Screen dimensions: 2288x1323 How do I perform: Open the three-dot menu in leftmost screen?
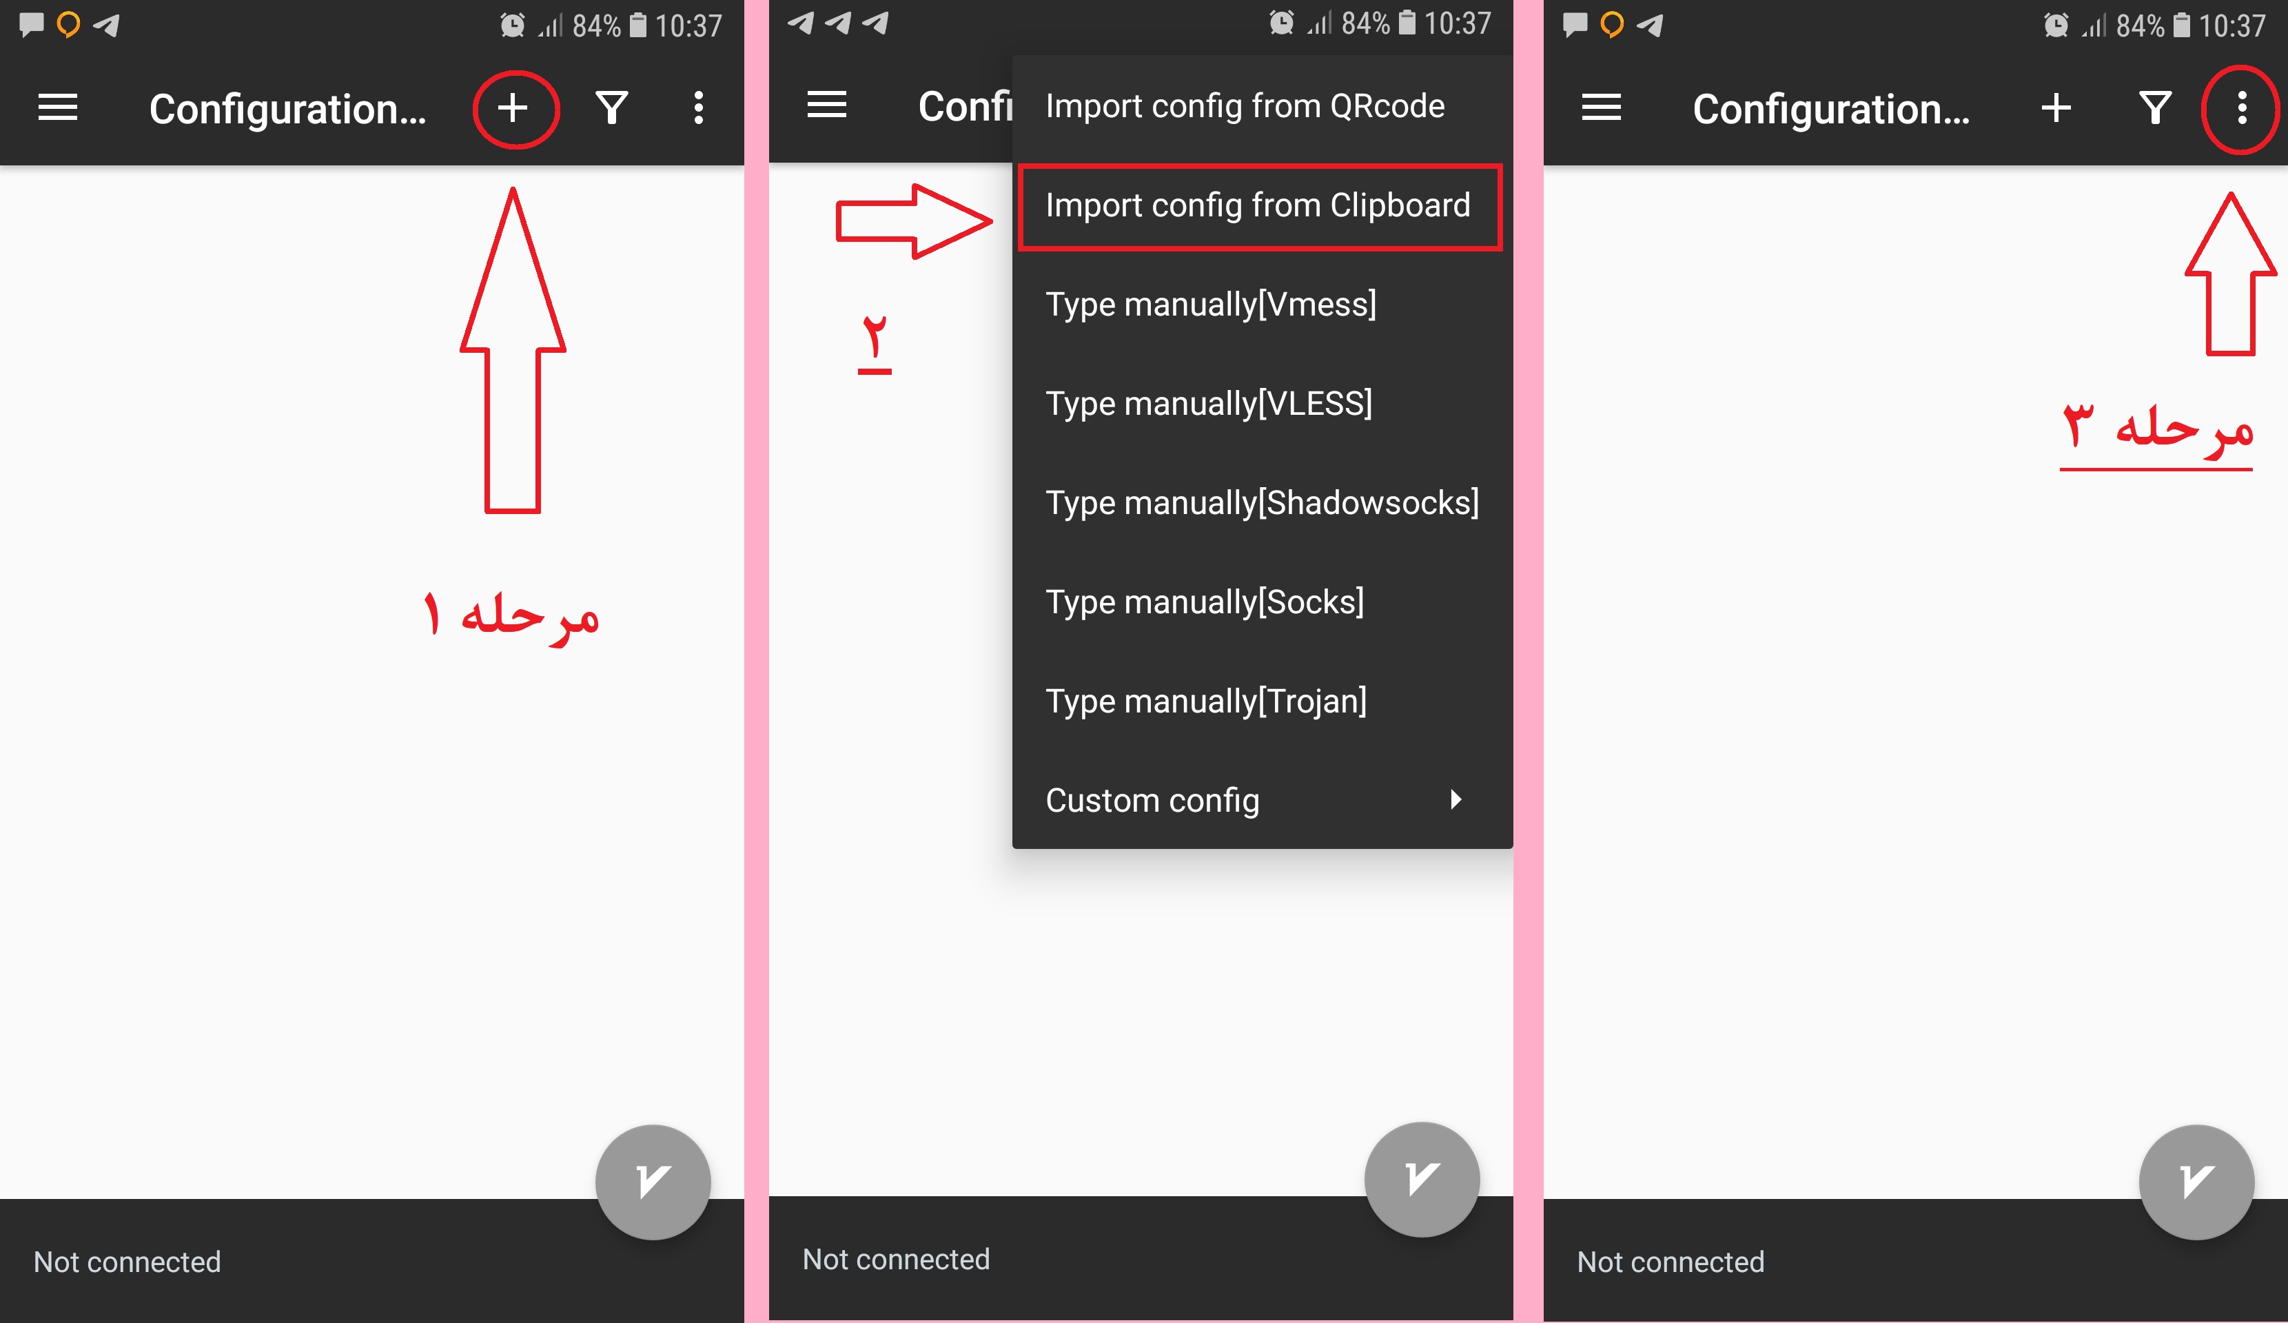click(x=698, y=108)
